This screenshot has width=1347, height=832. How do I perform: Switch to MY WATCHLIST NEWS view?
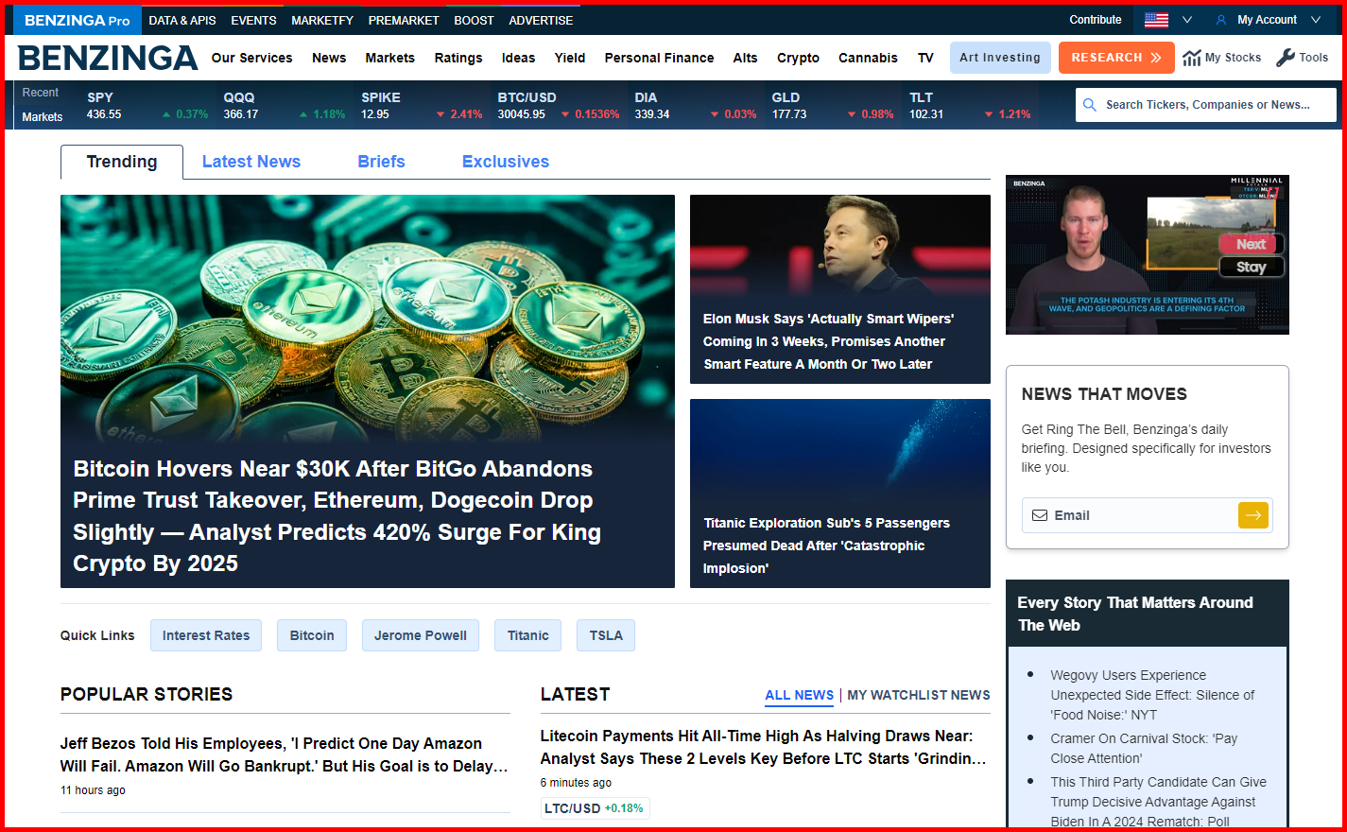[918, 695]
